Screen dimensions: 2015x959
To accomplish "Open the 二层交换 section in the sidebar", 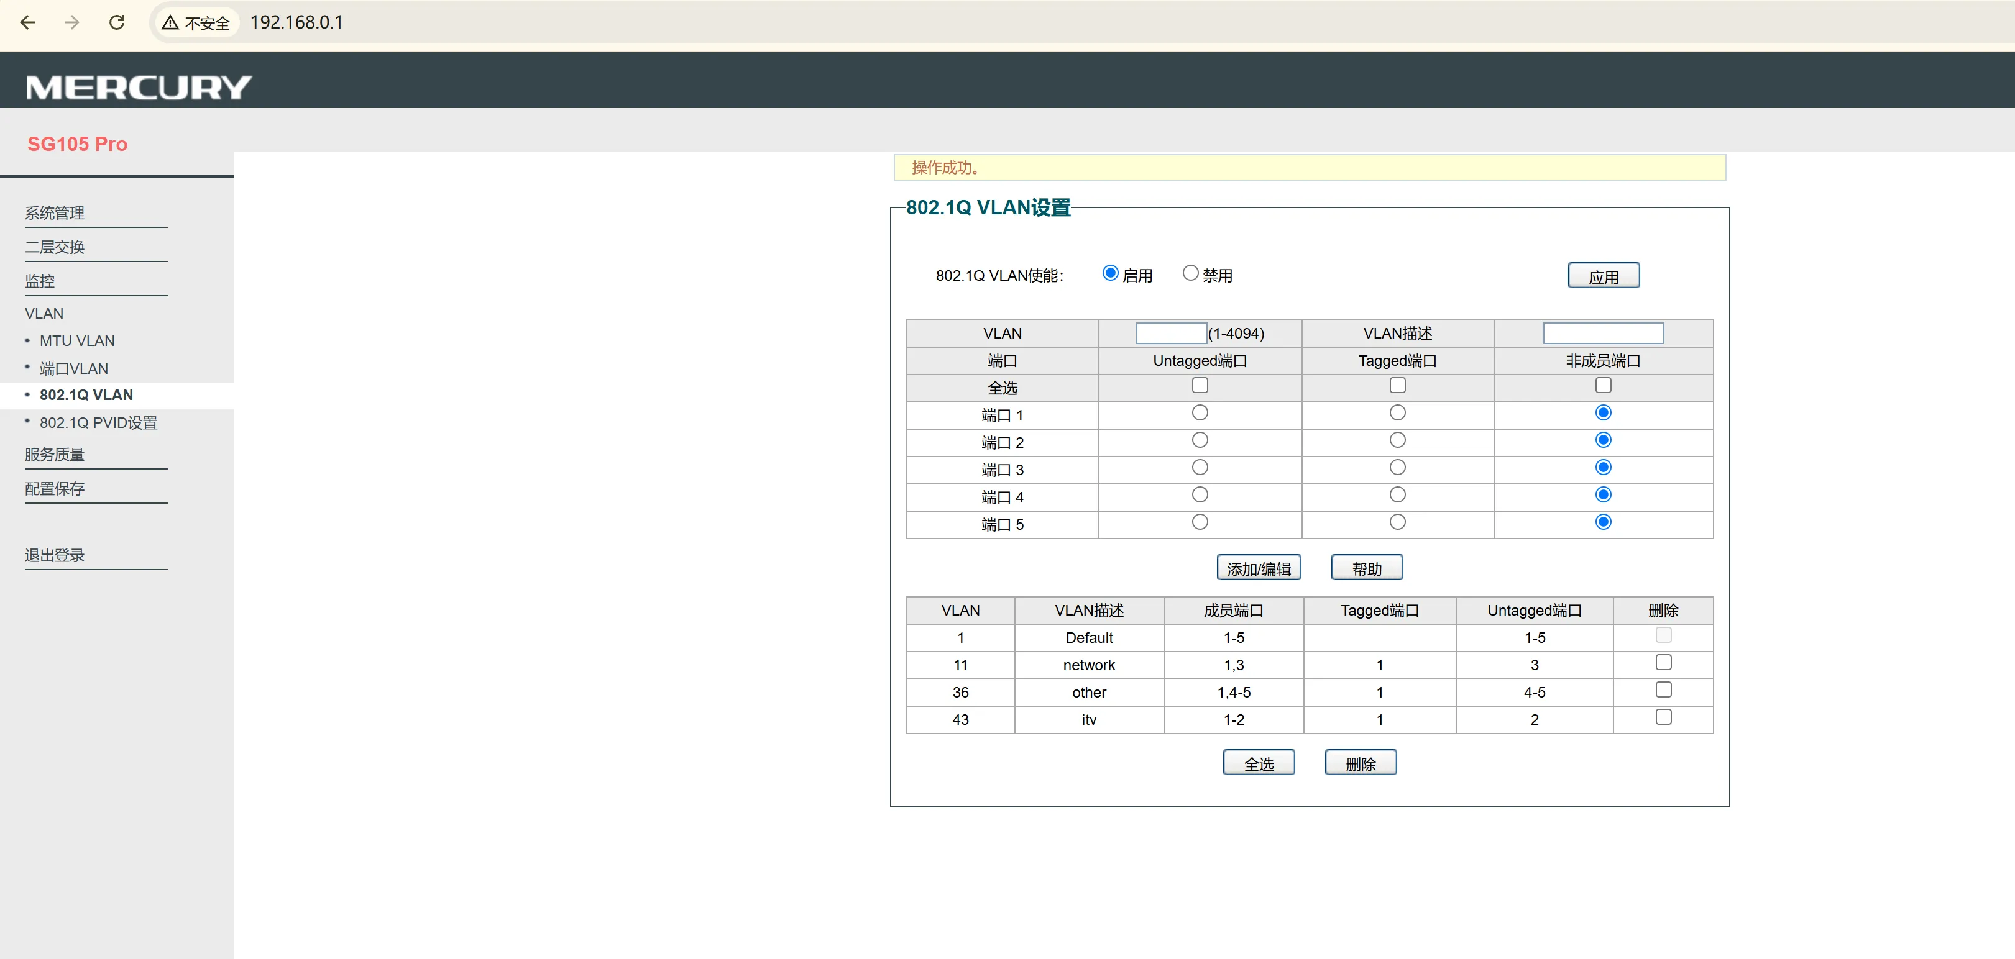I will (54, 246).
